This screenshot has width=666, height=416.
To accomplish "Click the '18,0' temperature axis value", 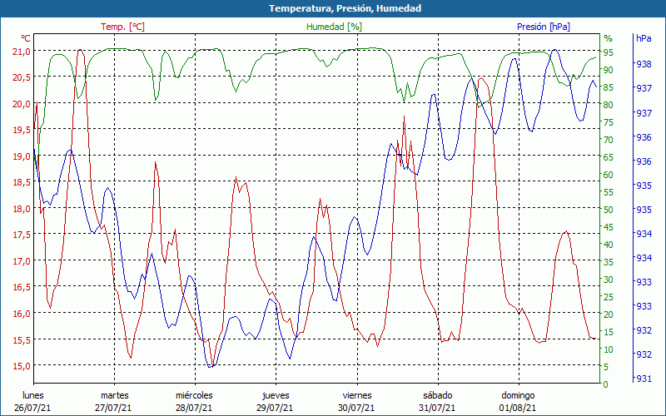I will click(x=22, y=209).
